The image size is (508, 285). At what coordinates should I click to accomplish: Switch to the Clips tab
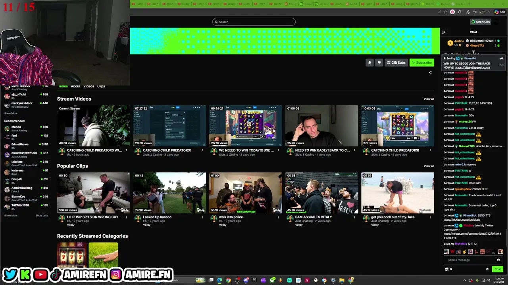101,86
